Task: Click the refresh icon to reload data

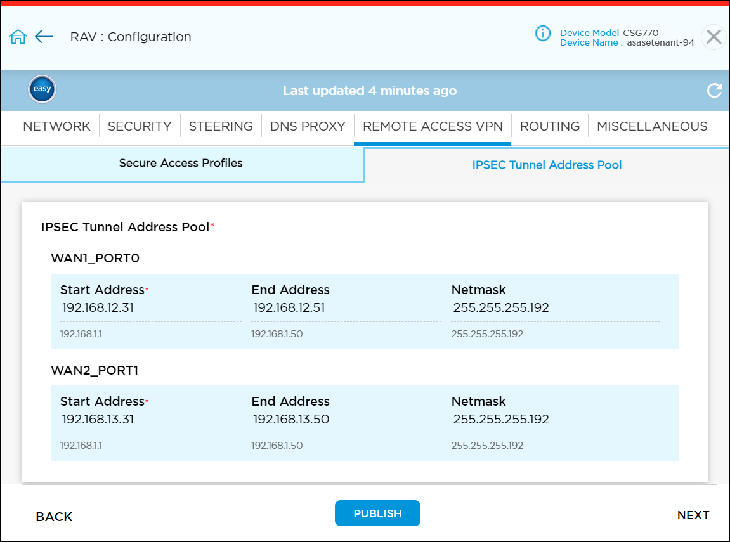Action: [714, 91]
